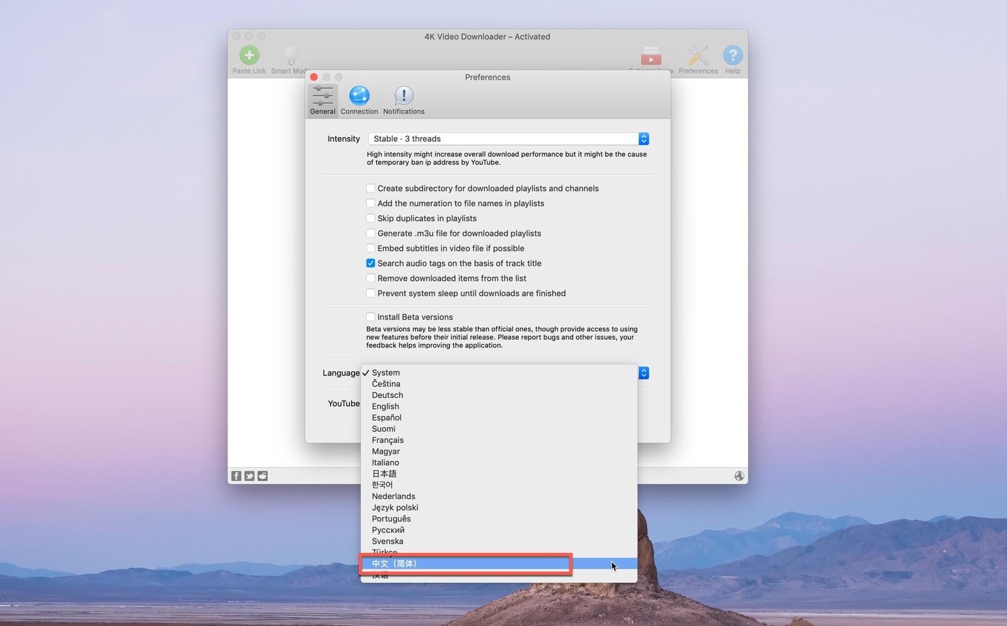Open the Twitter icon in status bar
The height and width of the screenshot is (626, 1007).
[x=249, y=476]
